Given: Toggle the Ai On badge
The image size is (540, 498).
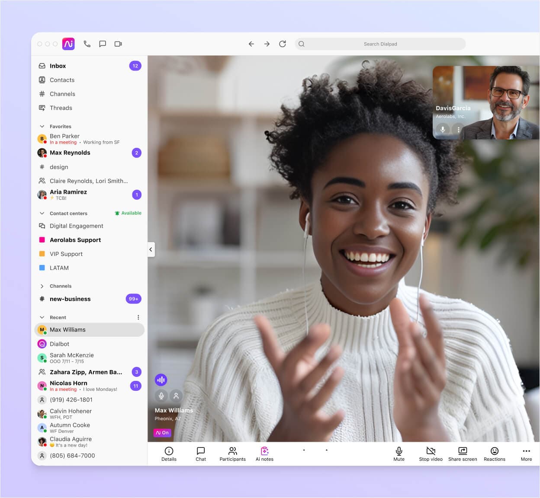Looking at the screenshot, I should [162, 433].
